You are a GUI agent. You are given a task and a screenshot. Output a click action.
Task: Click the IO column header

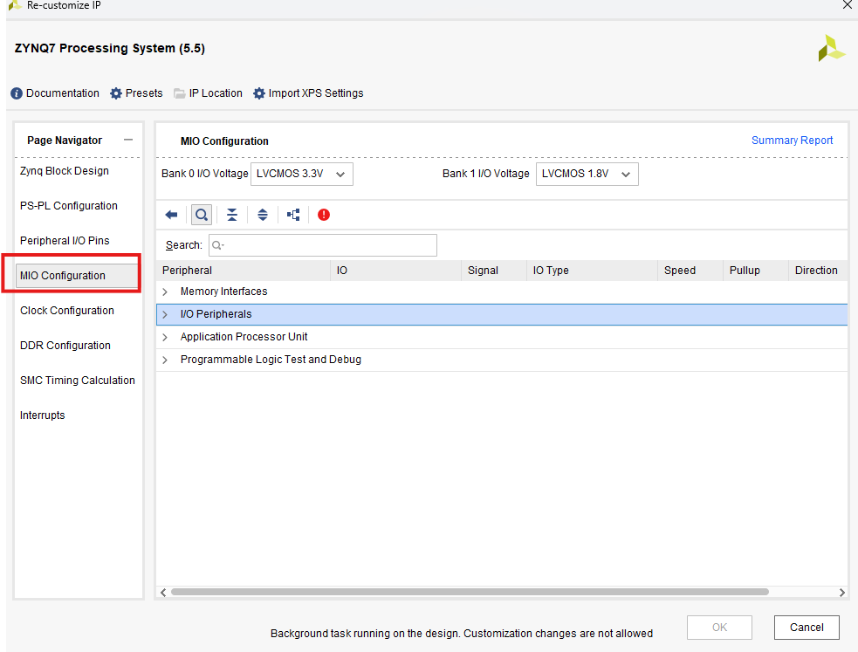(395, 271)
